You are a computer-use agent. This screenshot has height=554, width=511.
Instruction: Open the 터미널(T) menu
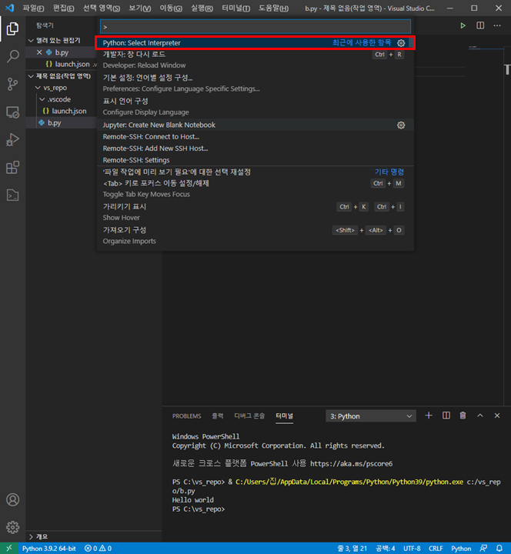(235, 8)
